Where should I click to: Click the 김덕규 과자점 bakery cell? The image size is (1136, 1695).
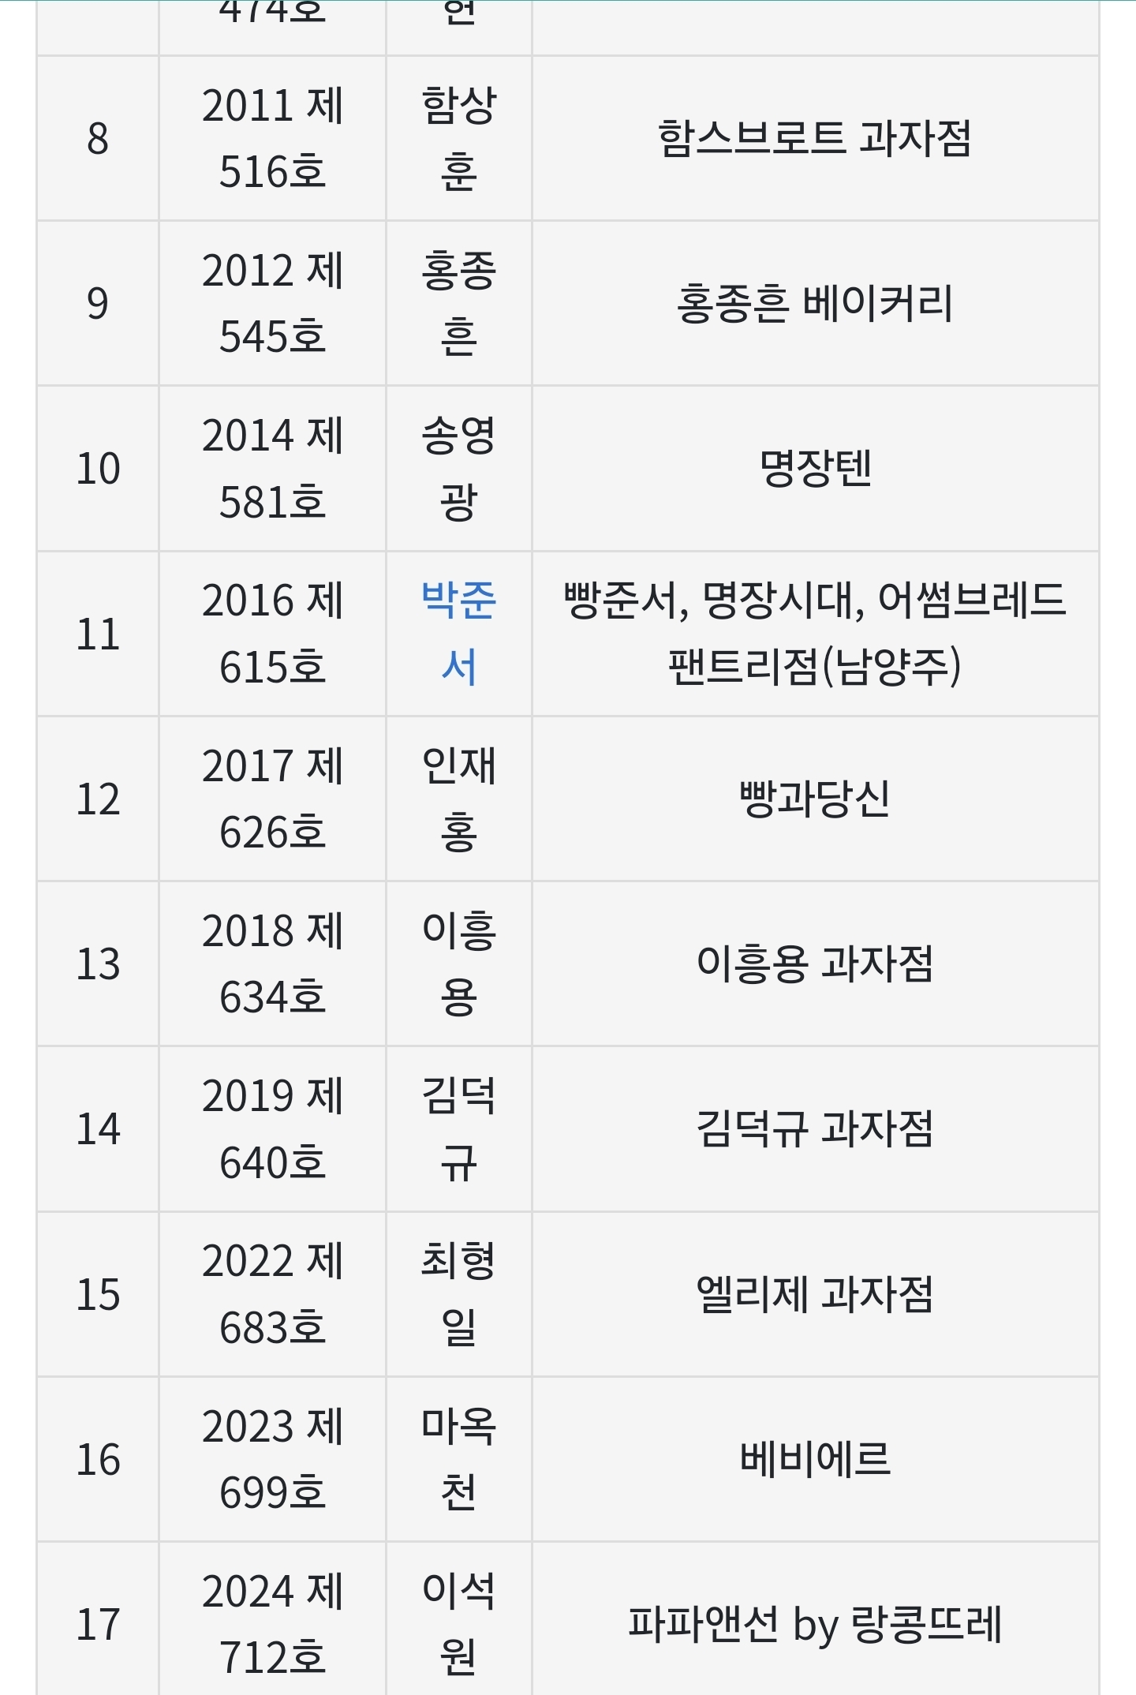tap(815, 1128)
